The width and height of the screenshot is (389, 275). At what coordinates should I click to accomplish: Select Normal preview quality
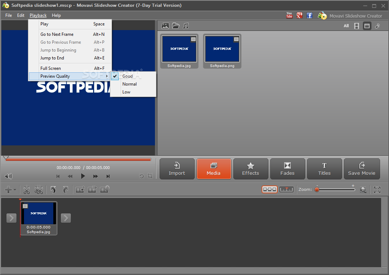point(133,84)
